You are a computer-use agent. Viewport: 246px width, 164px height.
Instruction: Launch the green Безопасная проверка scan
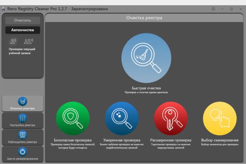pyautogui.click(x=73, y=118)
